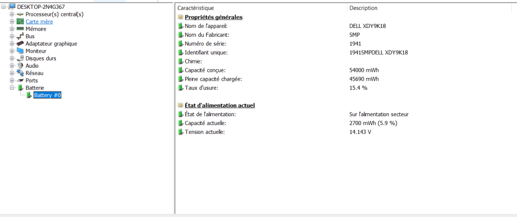
Task: Click the Mémoire RAM icon
Action: [x=20, y=29]
